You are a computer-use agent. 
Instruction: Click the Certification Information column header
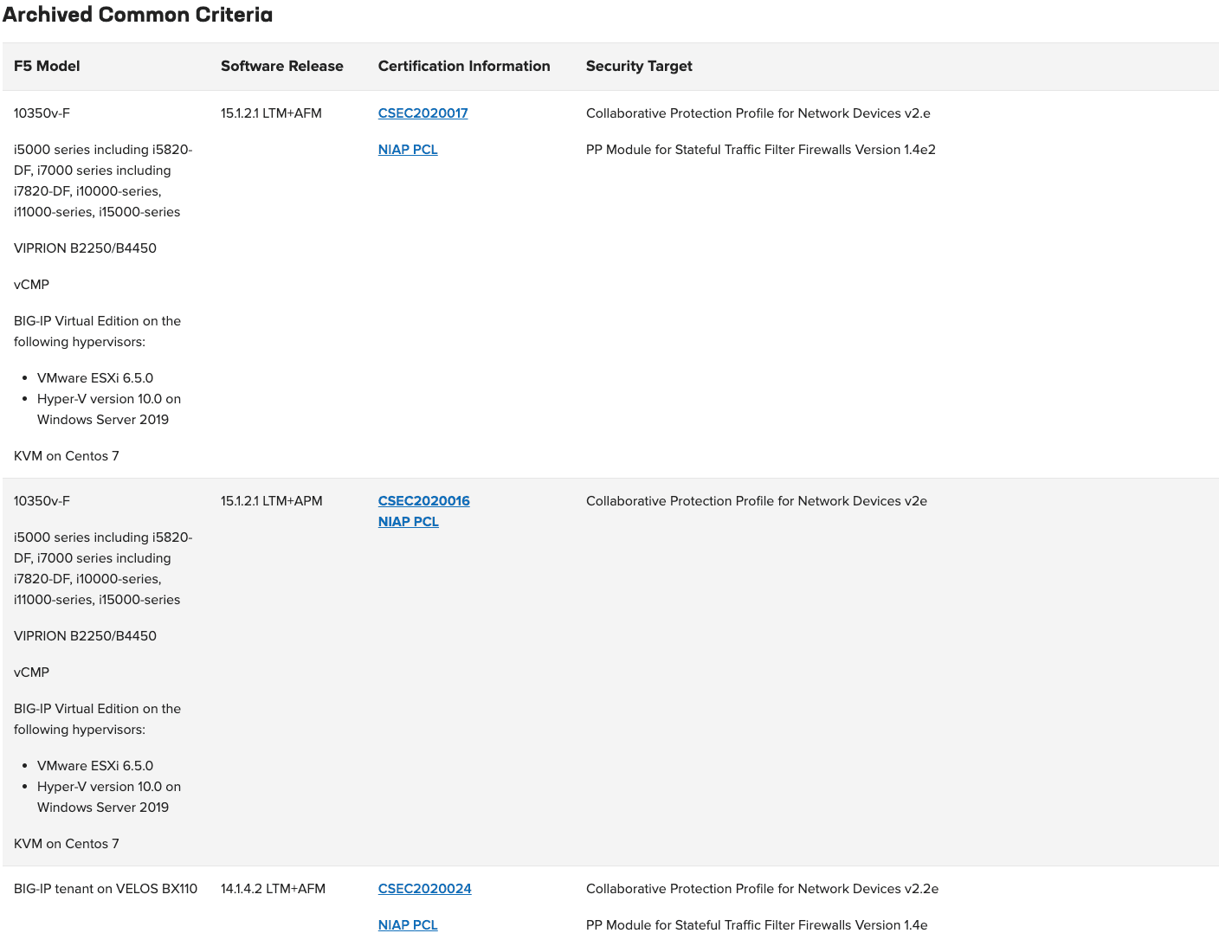(463, 66)
